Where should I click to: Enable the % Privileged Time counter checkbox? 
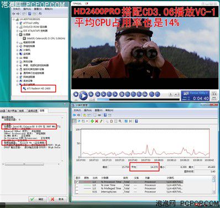[x=77, y=189]
